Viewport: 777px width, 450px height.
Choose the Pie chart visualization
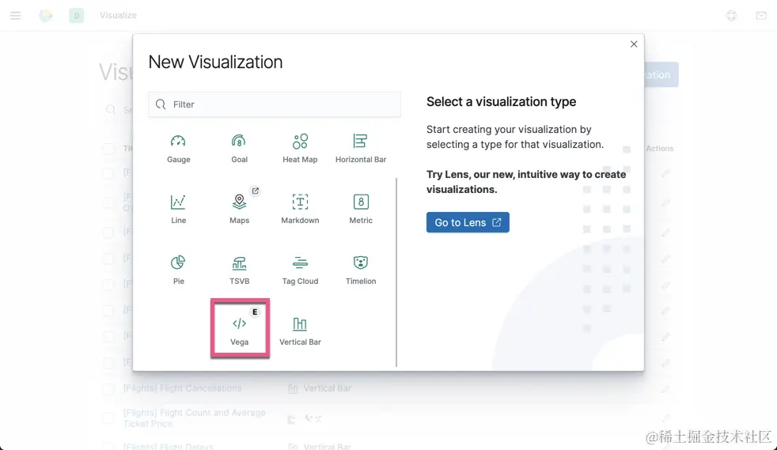178,270
